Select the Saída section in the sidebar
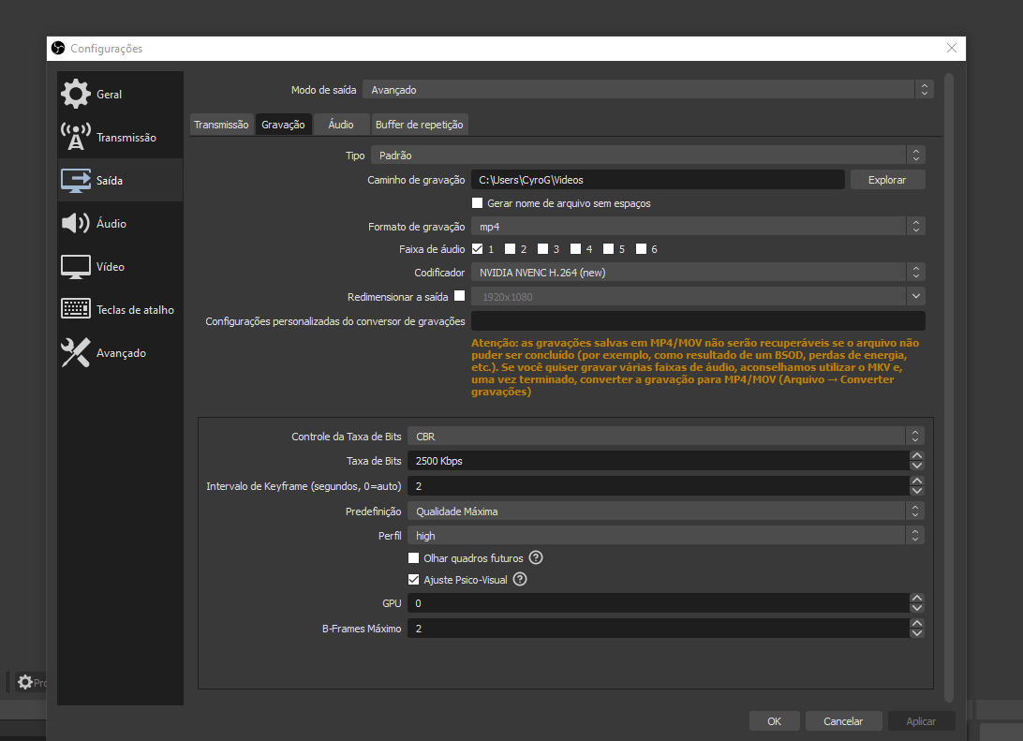 point(120,180)
